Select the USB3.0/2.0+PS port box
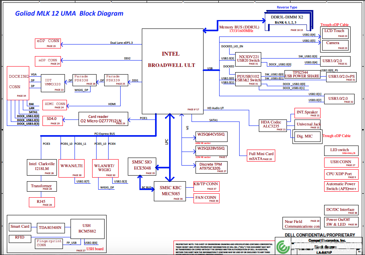The image size is (365, 255). click(x=341, y=77)
